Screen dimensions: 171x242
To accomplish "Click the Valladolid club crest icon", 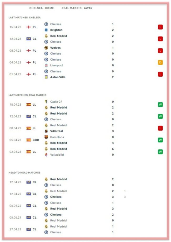I will (46, 155).
